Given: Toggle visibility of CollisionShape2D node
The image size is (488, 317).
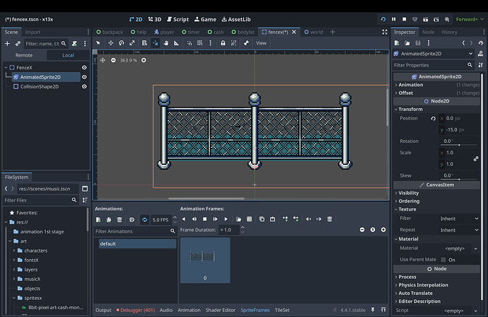Looking at the screenshot, I should pos(84,86).
